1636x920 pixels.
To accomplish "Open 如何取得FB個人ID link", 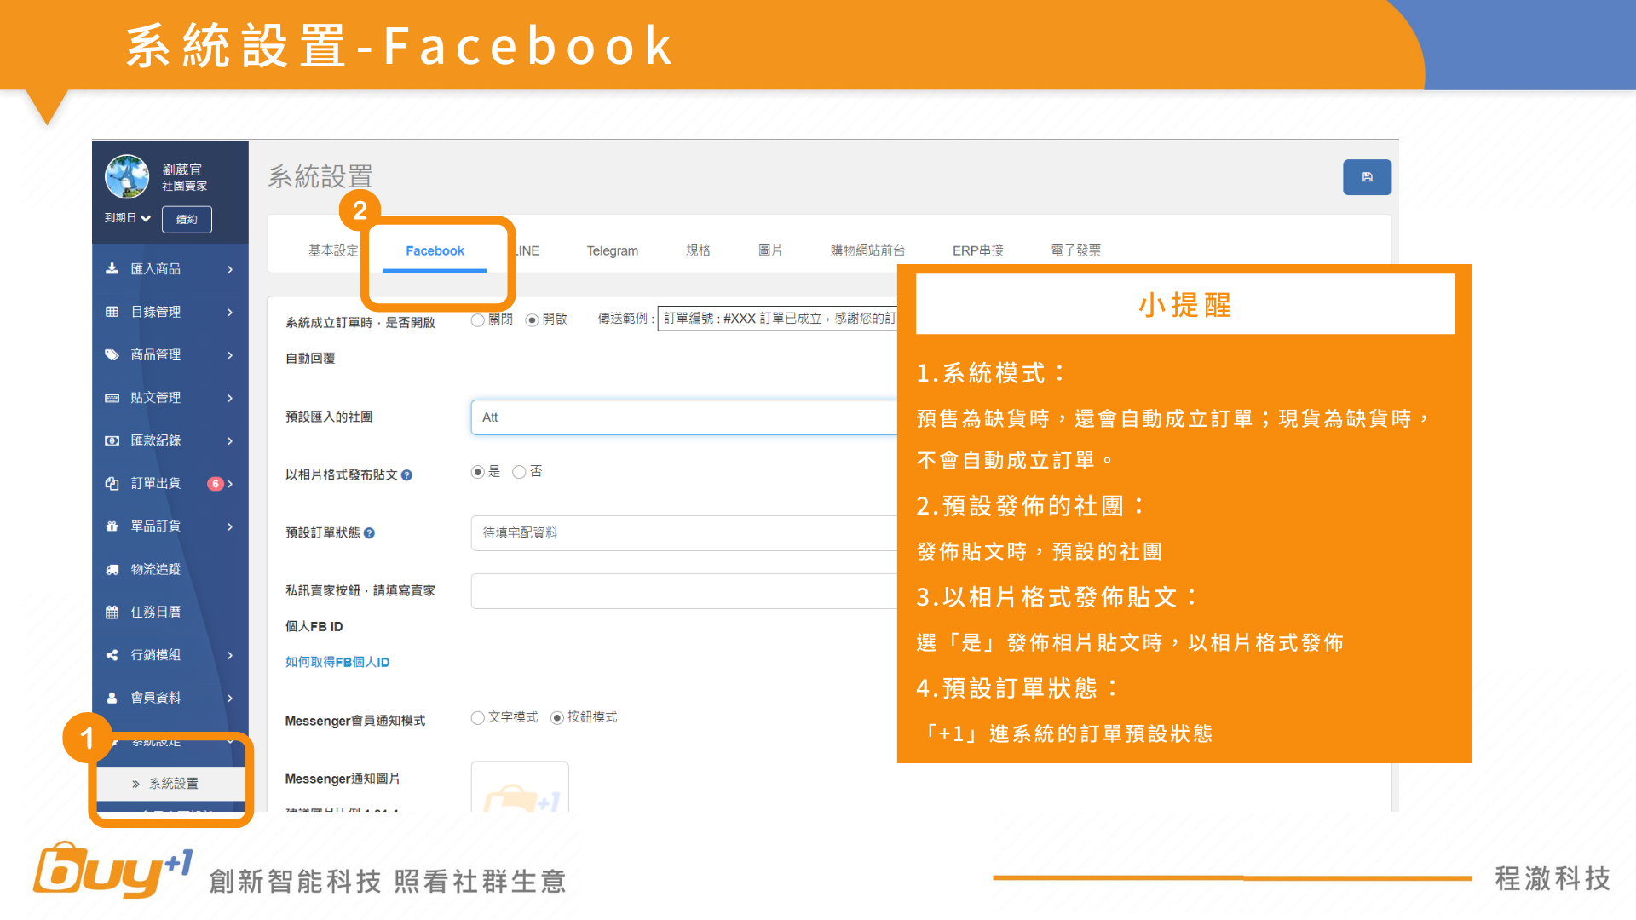I will [x=337, y=662].
